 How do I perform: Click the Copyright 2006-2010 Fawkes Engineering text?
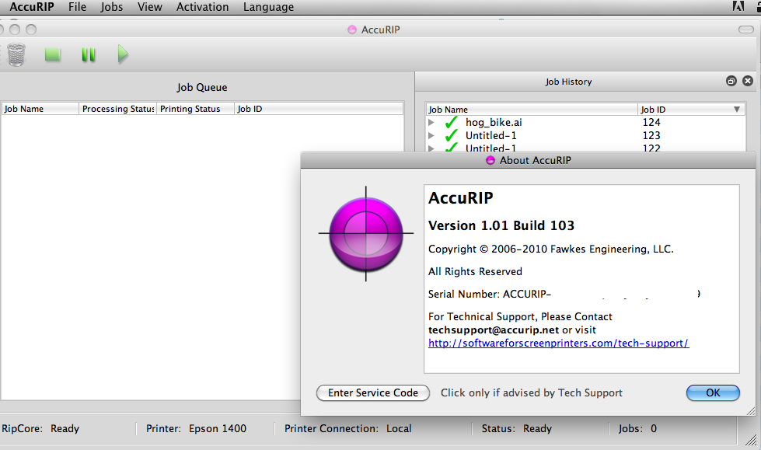pos(551,249)
